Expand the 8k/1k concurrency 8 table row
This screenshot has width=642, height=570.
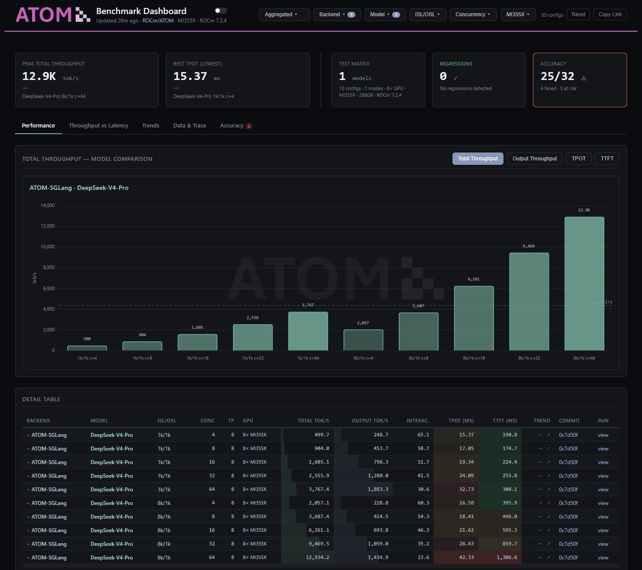pos(29,517)
